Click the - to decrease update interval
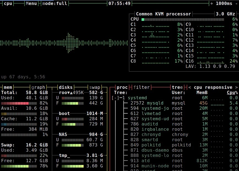 point(236,4)
